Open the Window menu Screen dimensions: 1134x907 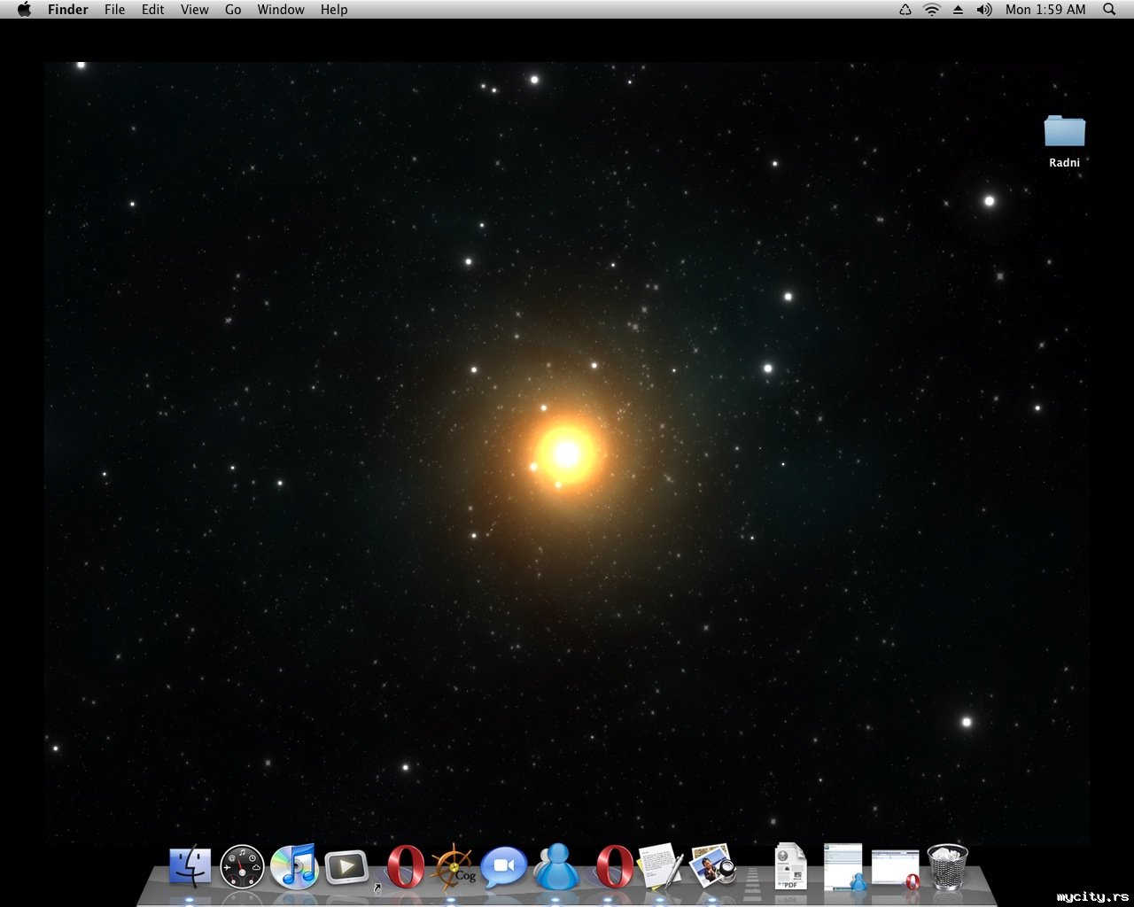coord(280,10)
